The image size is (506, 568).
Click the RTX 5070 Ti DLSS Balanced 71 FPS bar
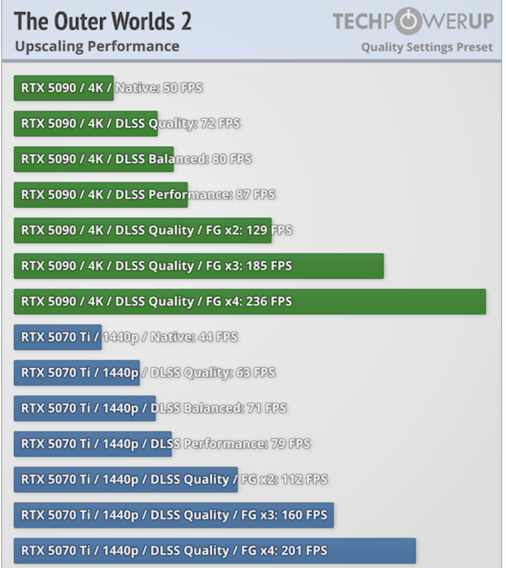click(84, 408)
